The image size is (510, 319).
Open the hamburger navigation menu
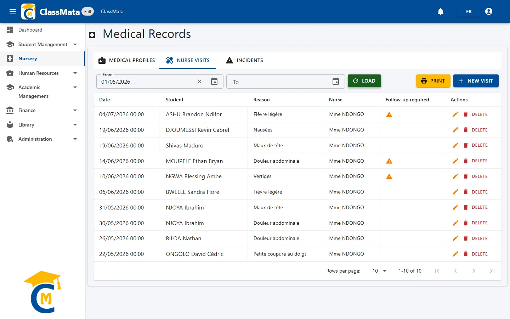[x=13, y=11]
